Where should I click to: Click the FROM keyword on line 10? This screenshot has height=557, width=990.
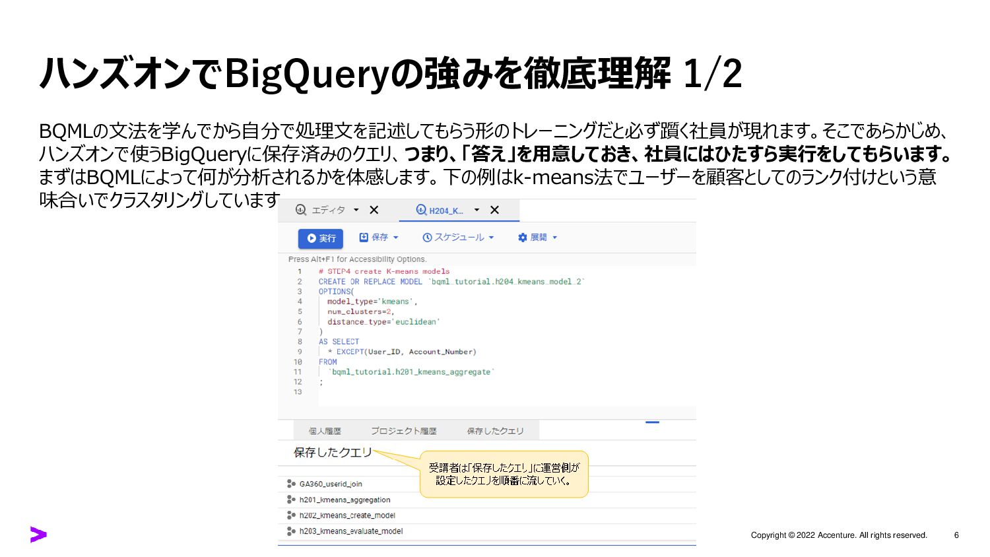click(327, 362)
